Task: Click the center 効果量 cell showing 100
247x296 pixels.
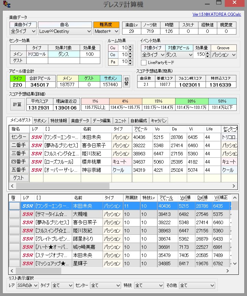Action: (90, 54)
